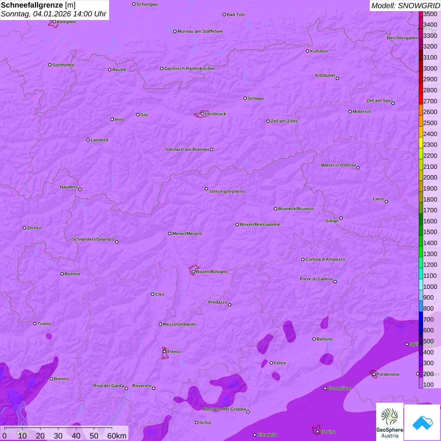Click the GeoSphere Austria logo

(390, 422)
